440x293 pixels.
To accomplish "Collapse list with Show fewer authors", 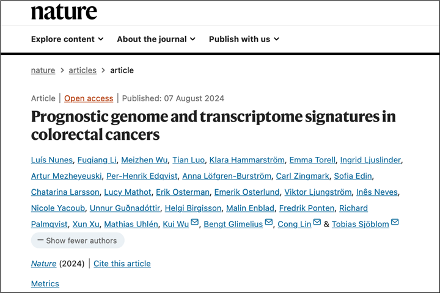I will 78,241.
